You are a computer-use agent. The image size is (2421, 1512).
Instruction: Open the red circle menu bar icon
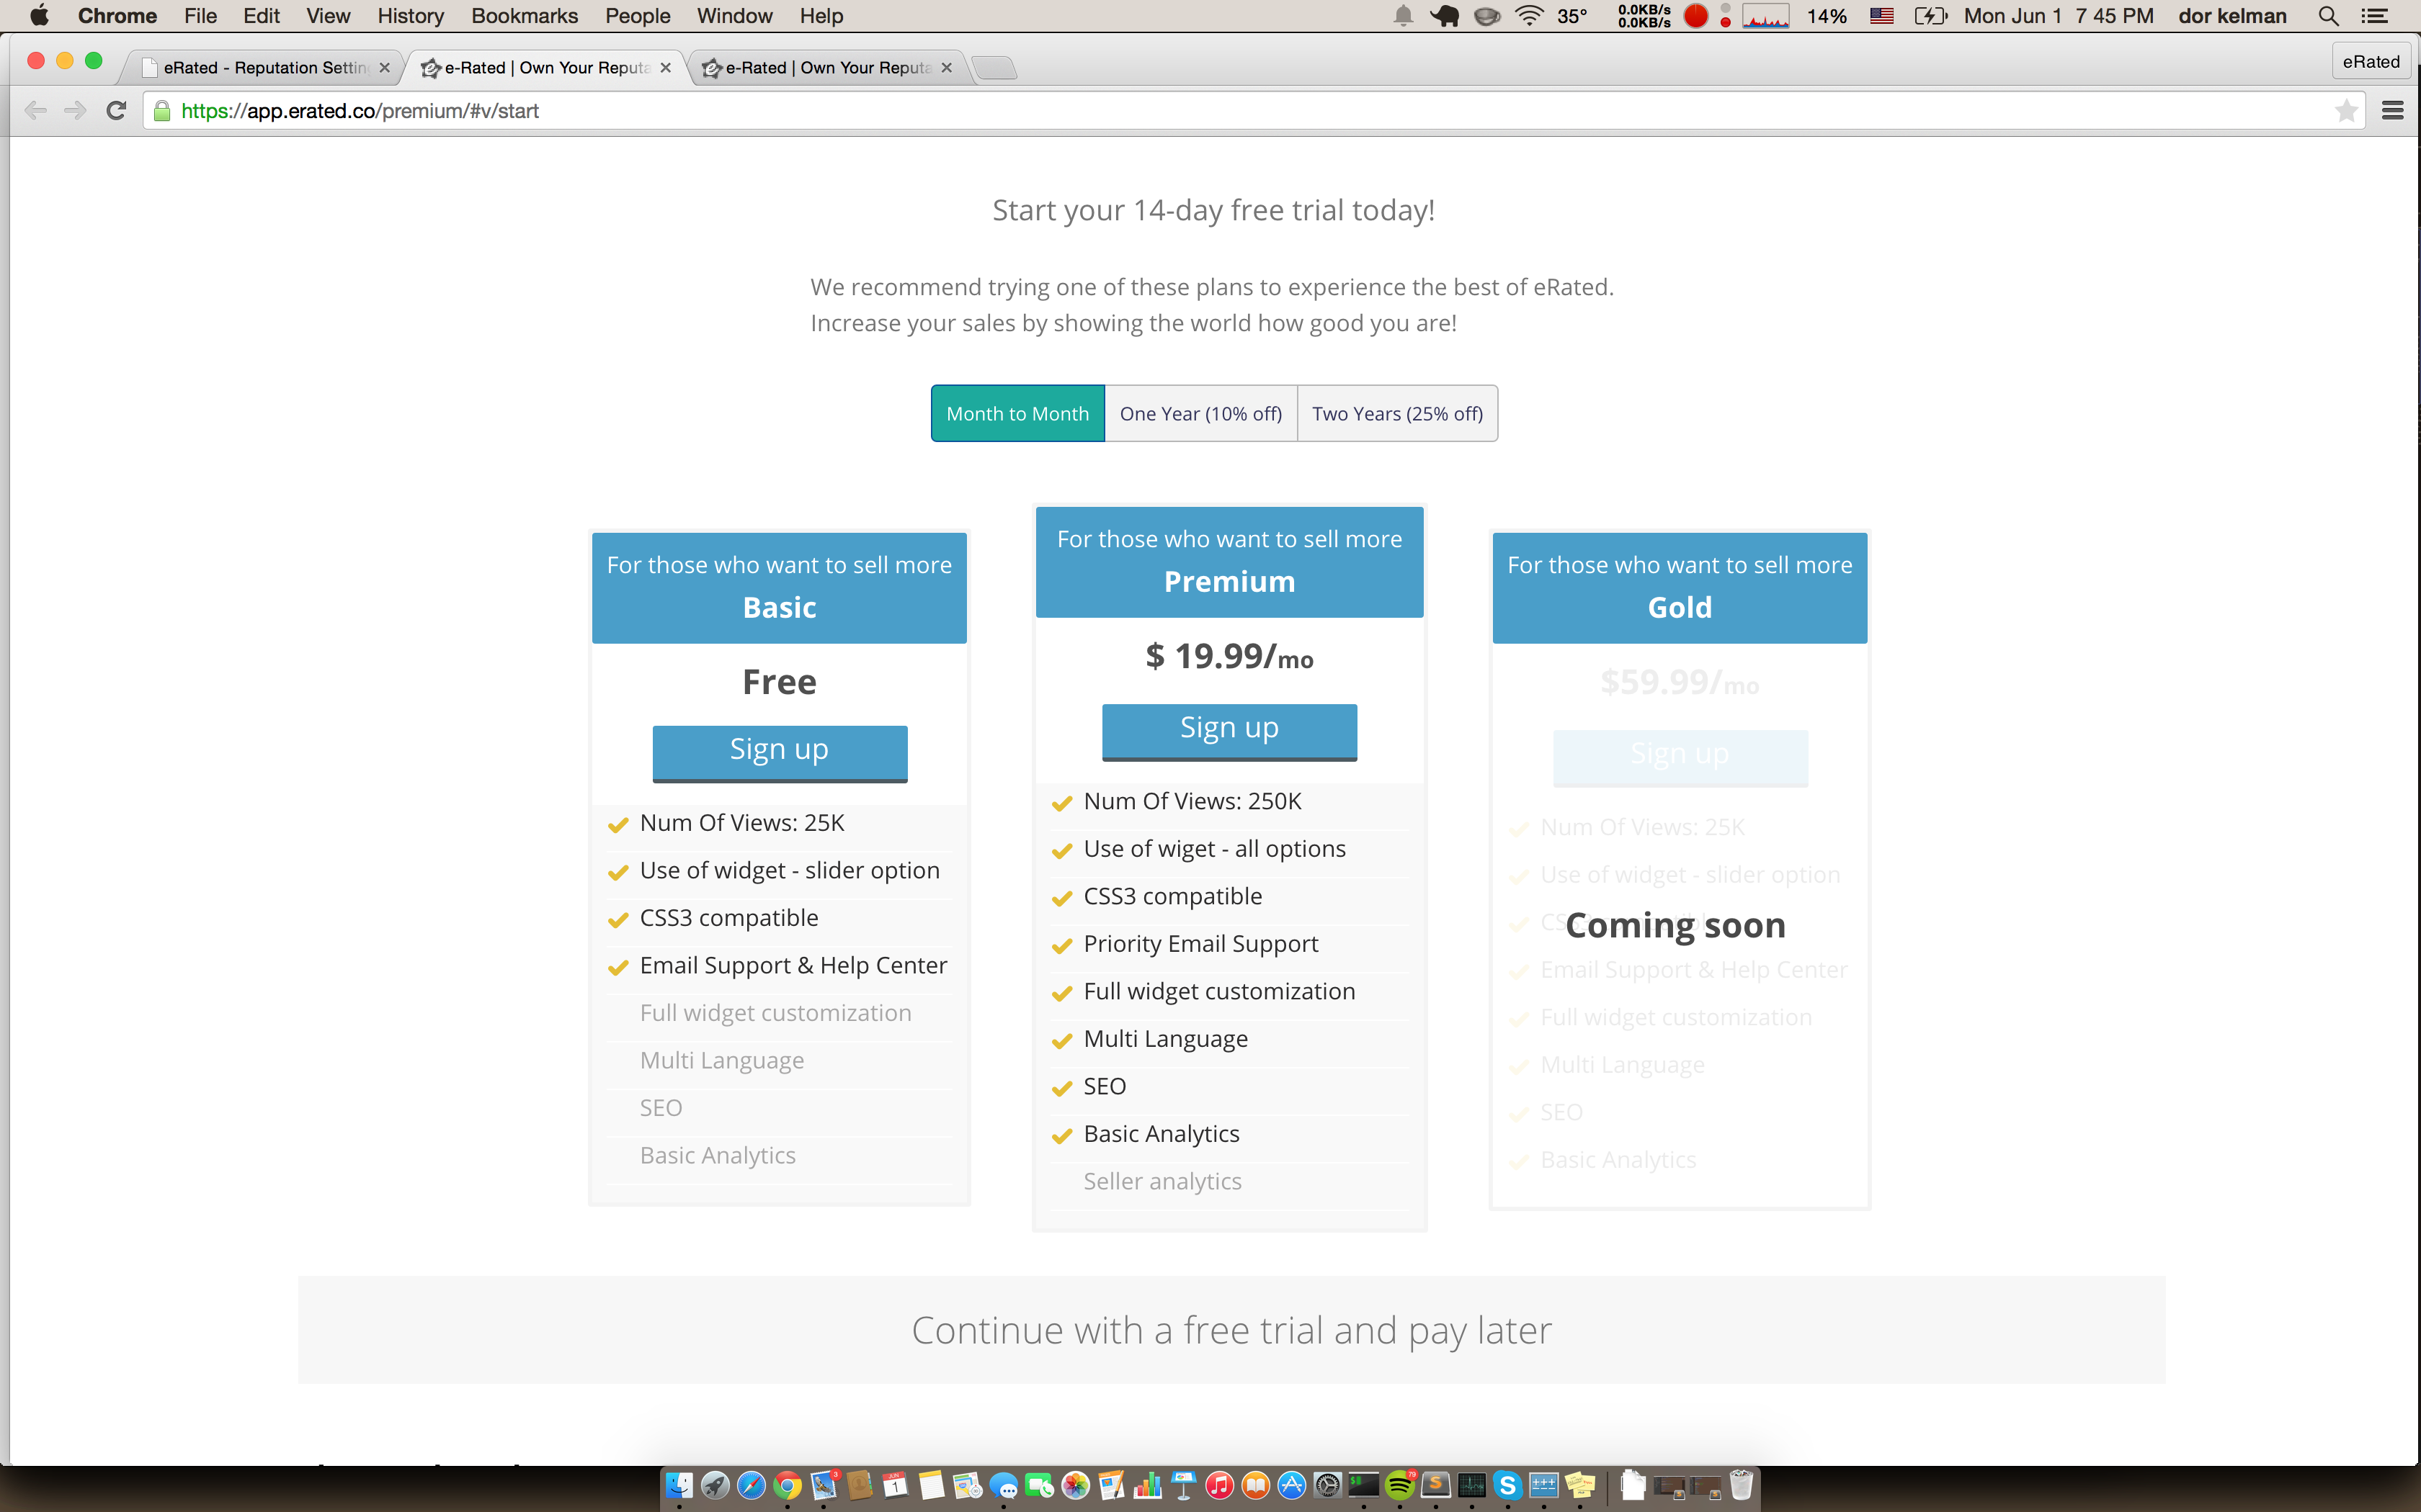click(x=1695, y=16)
